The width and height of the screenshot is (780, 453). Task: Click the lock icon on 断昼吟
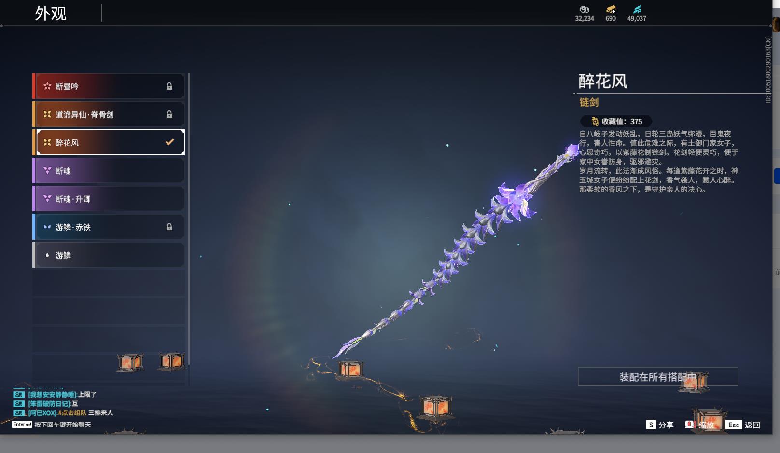169,86
